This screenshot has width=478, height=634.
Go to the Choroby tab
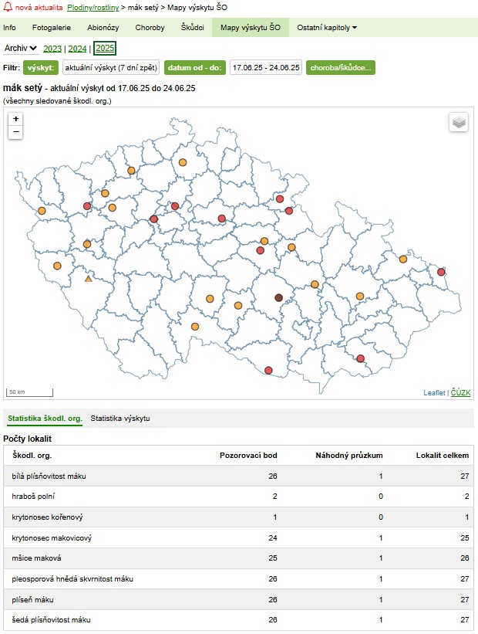(x=150, y=28)
